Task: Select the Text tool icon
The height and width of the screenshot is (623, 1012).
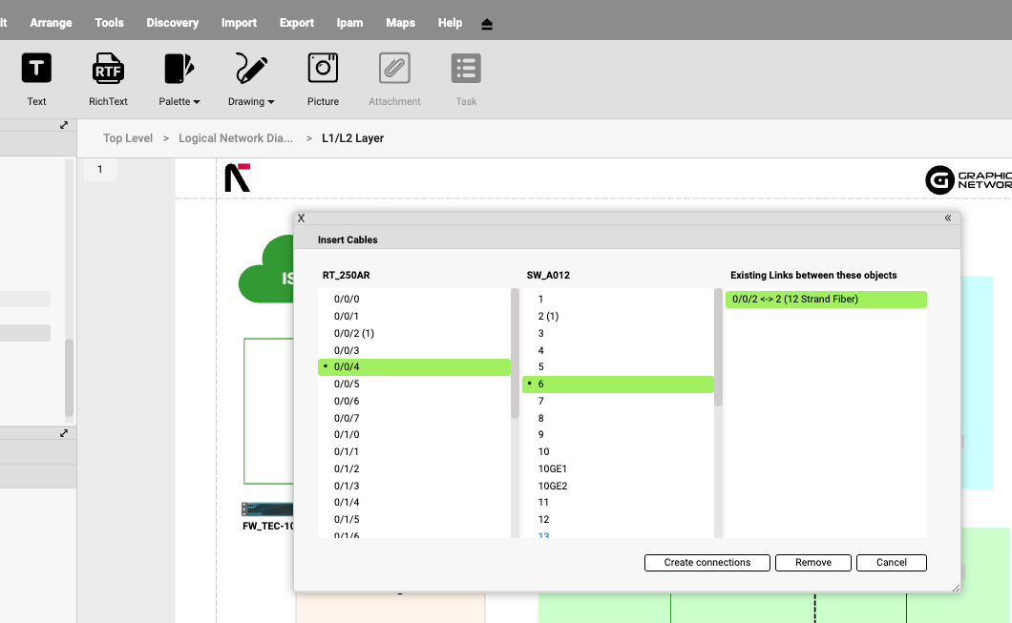Action: point(36,69)
